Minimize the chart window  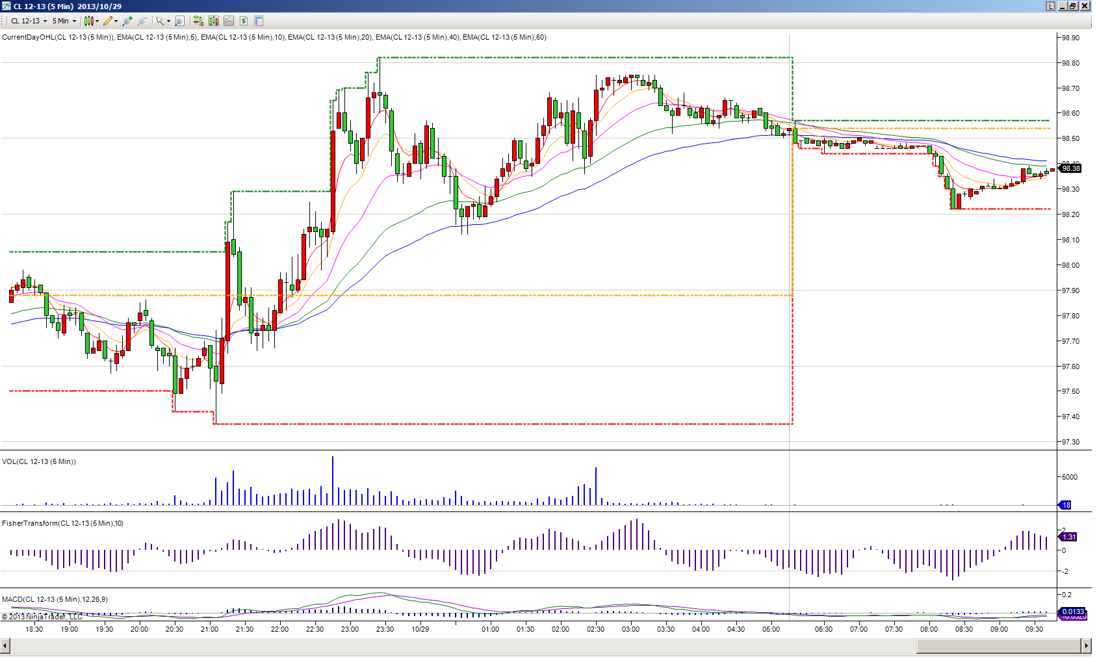tap(1063, 6)
